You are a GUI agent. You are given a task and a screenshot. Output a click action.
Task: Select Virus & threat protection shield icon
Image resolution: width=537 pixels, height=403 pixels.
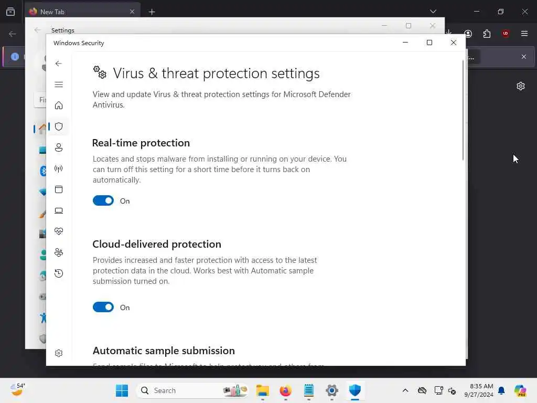tap(59, 126)
